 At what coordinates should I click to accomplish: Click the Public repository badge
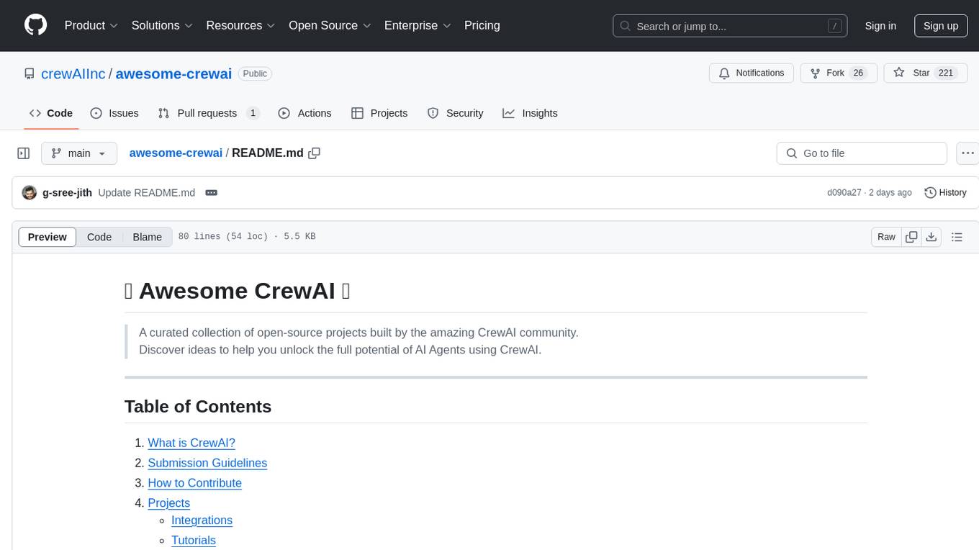click(x=255, y=73)
